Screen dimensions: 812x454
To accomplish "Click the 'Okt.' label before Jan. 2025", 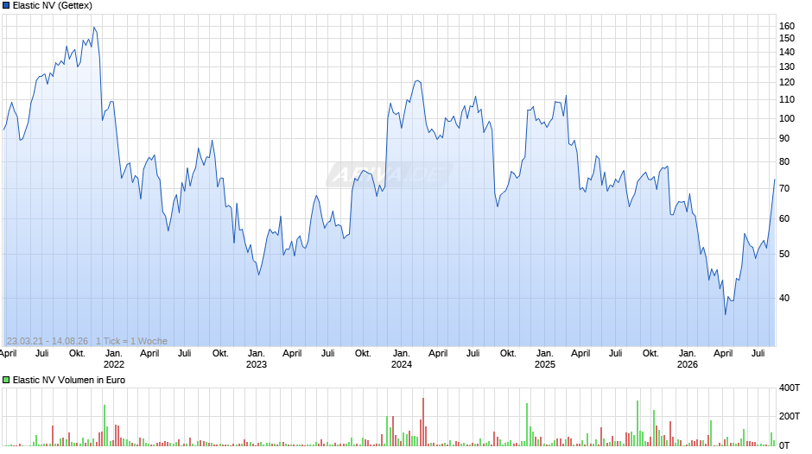I will [x=508, y=354].
